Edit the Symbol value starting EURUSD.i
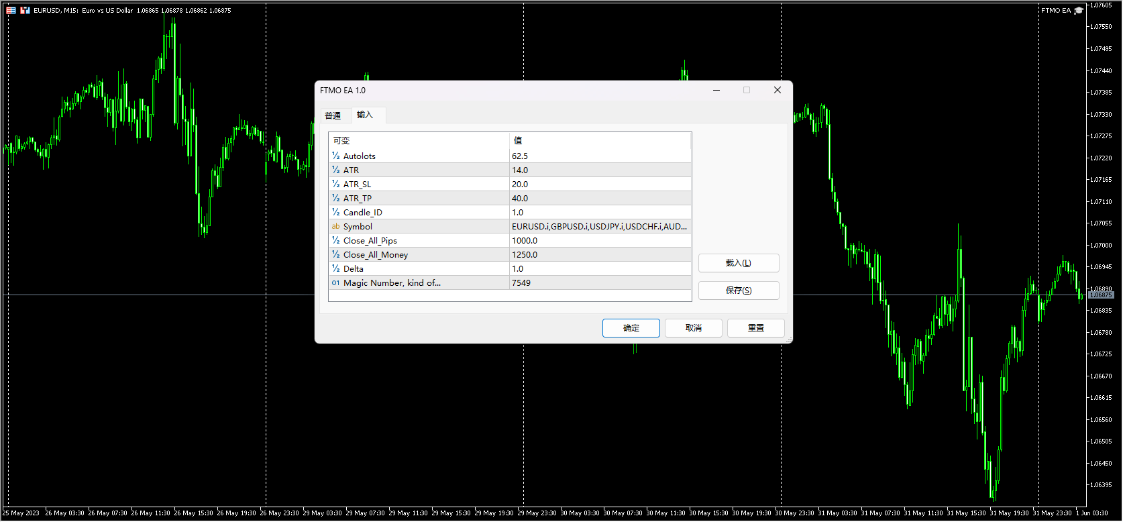Viewport: 1123px width, 522px height. click(x=600, y=226)
